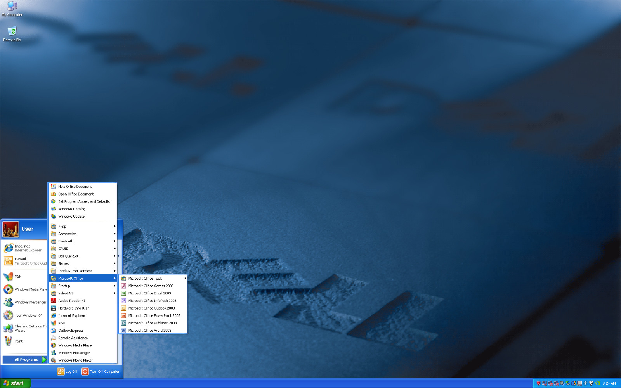621x388 pixels.
Task: Expand the Games submenu arrow
Action: point(114,263)
